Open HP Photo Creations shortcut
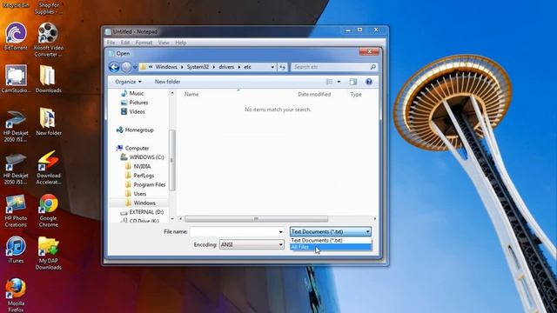 pos(16,210)
